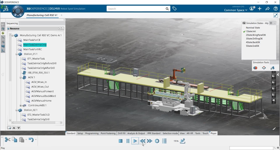Stop the simulation
This screenshot has height=150, width=280.
tap(120, 141)
